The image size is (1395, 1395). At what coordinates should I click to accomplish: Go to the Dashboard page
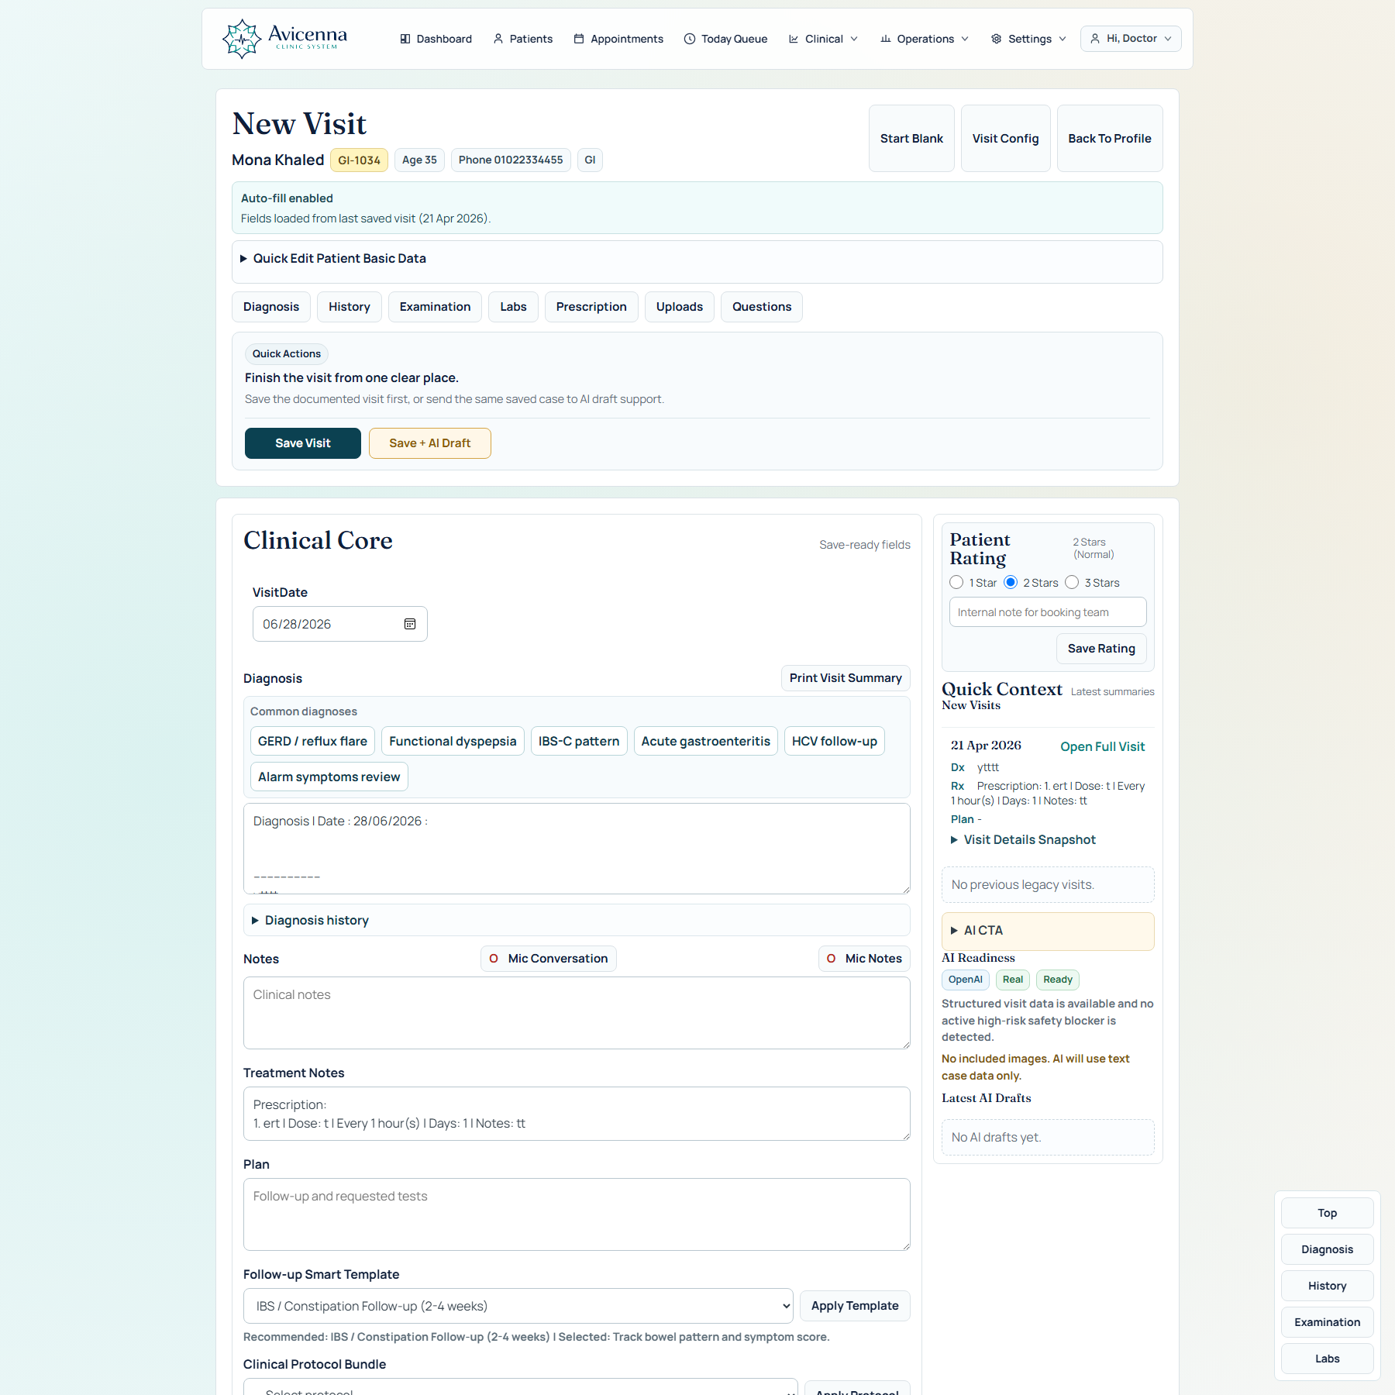[436, 39]
